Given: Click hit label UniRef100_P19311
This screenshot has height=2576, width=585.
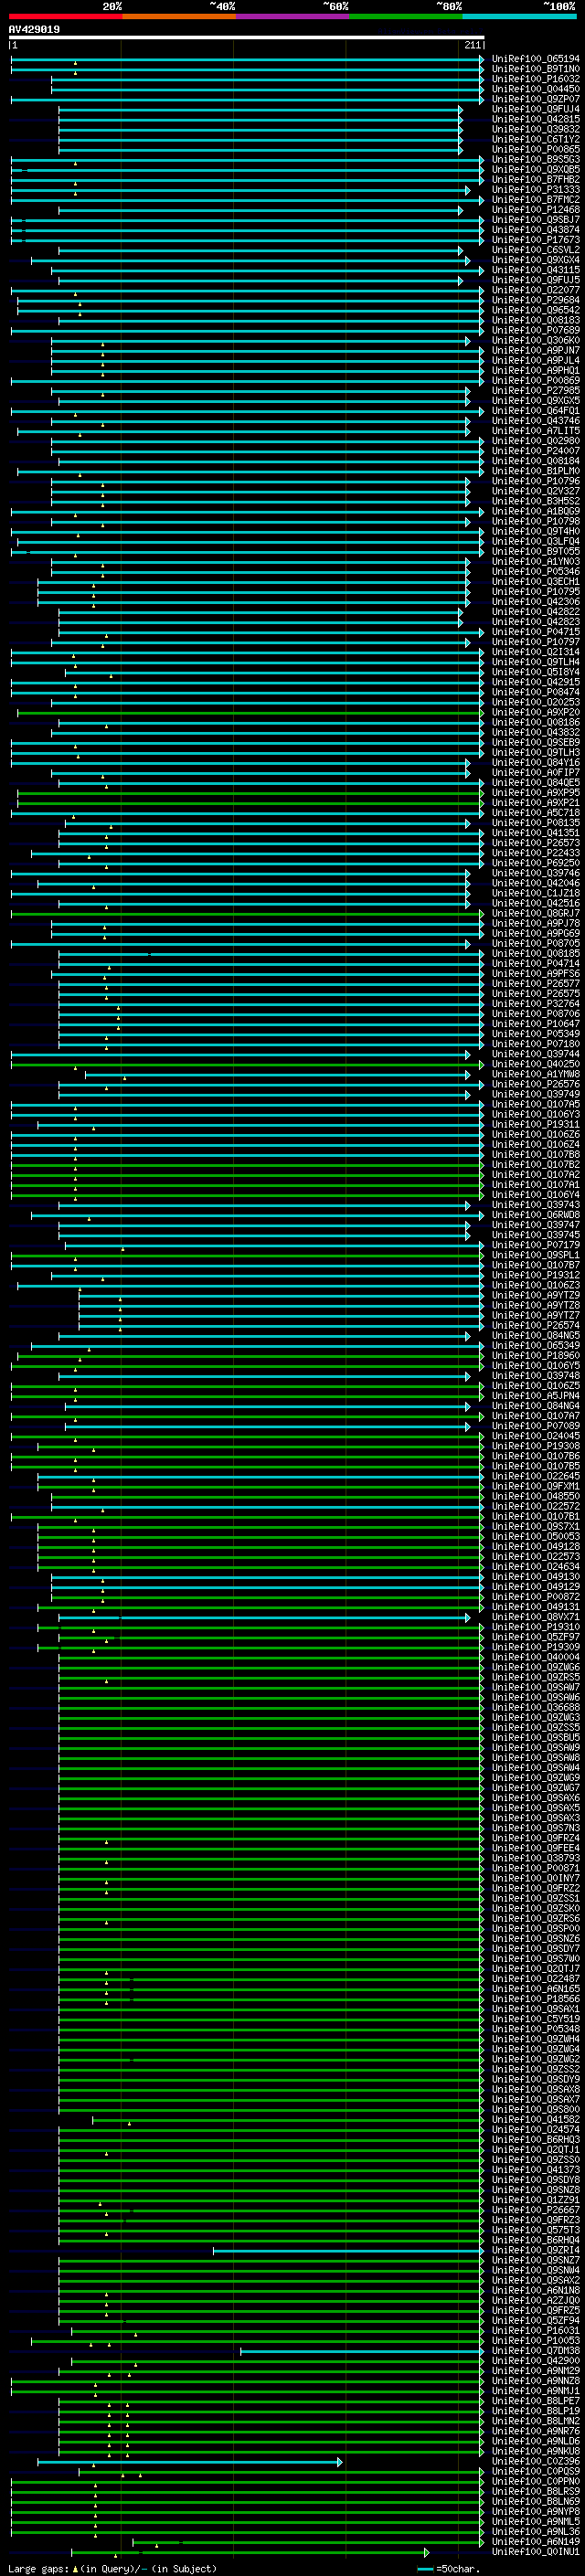Looking at the screenshot, I should pyautogui.click(x=536, y=1124).
